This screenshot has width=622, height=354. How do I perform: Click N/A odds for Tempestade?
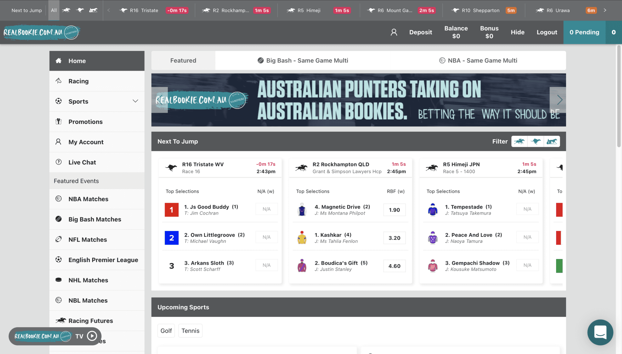pos(527,209)
